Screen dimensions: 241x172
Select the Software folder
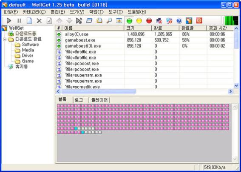pyautogui.click(x=30, y=45)
